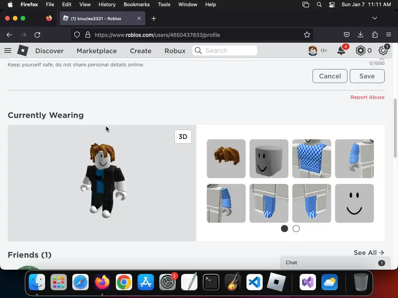Open the History menu
398x298 pixels.
pyautogui.click(x=107, y=5)
